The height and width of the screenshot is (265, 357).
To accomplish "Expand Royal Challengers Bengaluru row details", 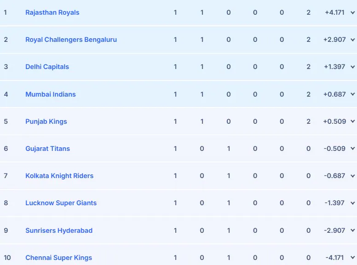I will [x=353, y=40].
